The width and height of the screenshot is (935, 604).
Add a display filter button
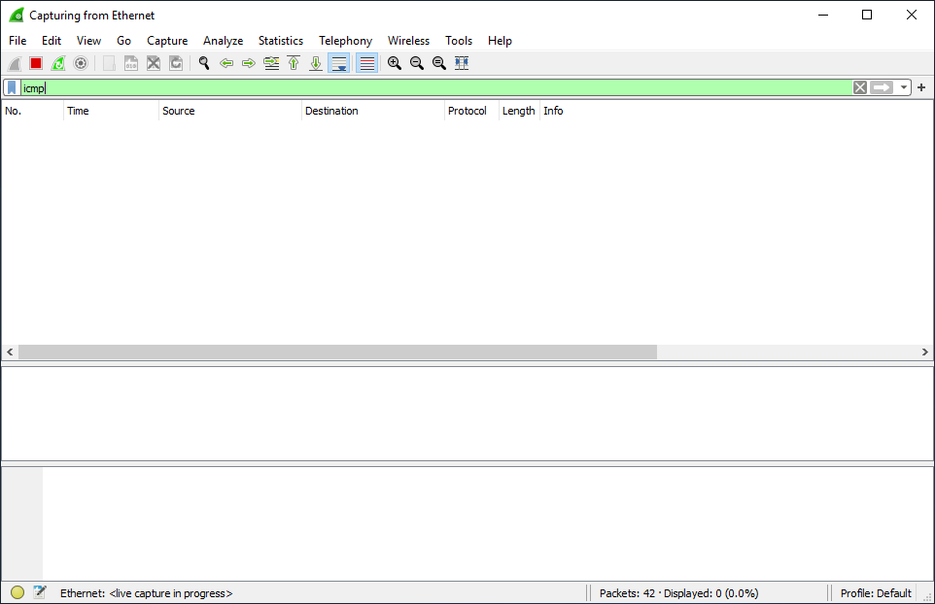tap(921, 88)
